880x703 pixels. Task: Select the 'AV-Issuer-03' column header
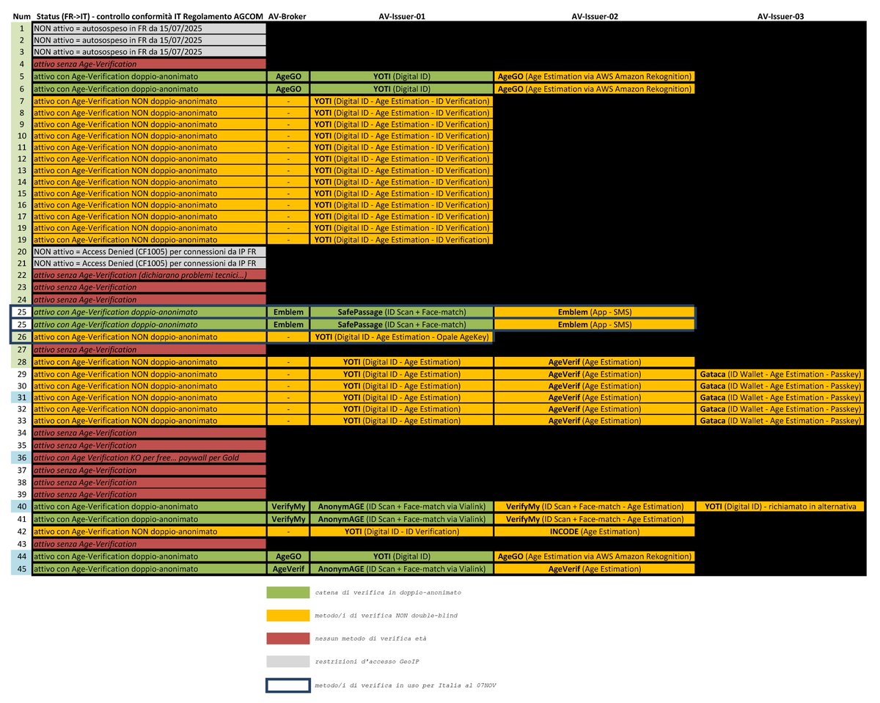780,15
